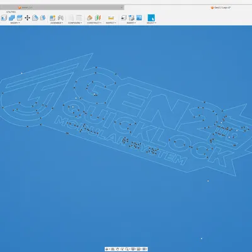252x252 pixels.
Task: Expand the ASSEMBLE dropdown menu
Action: coord(57,23)
